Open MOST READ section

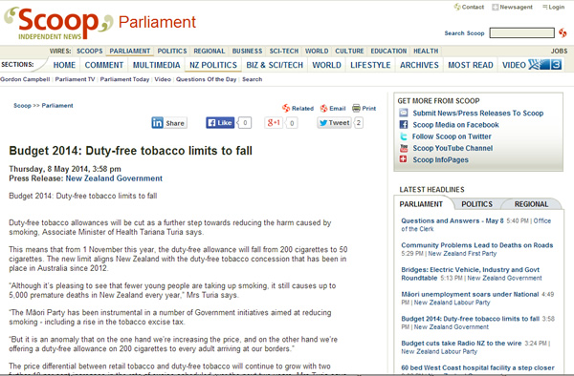[471, 65]
